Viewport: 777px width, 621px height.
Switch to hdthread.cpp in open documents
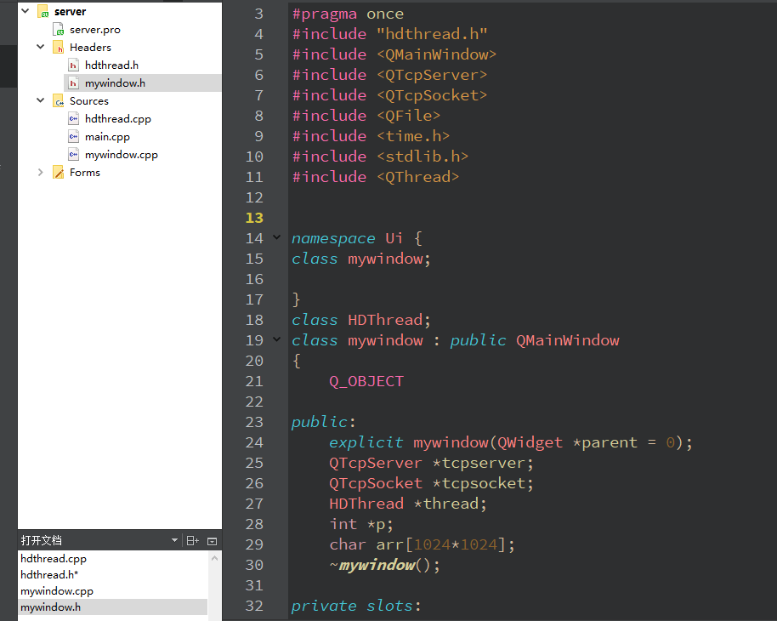(54, 559)
